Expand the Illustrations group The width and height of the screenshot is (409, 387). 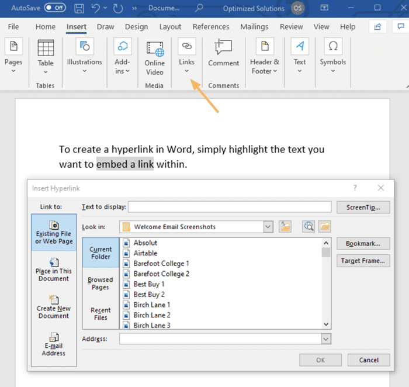(x=85, y=56)
